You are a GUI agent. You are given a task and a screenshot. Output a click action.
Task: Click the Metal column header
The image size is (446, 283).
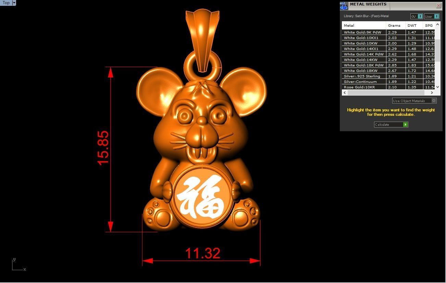point(364,25)
